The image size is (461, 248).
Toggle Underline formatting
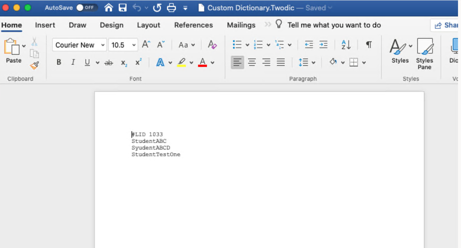pos(87,62)
